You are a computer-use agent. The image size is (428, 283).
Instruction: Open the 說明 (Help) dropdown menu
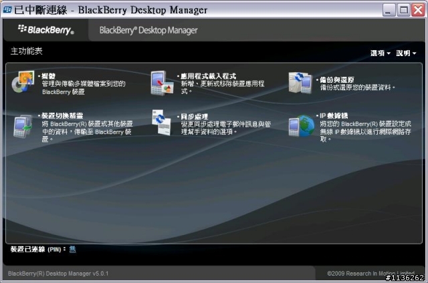[406, 53]
